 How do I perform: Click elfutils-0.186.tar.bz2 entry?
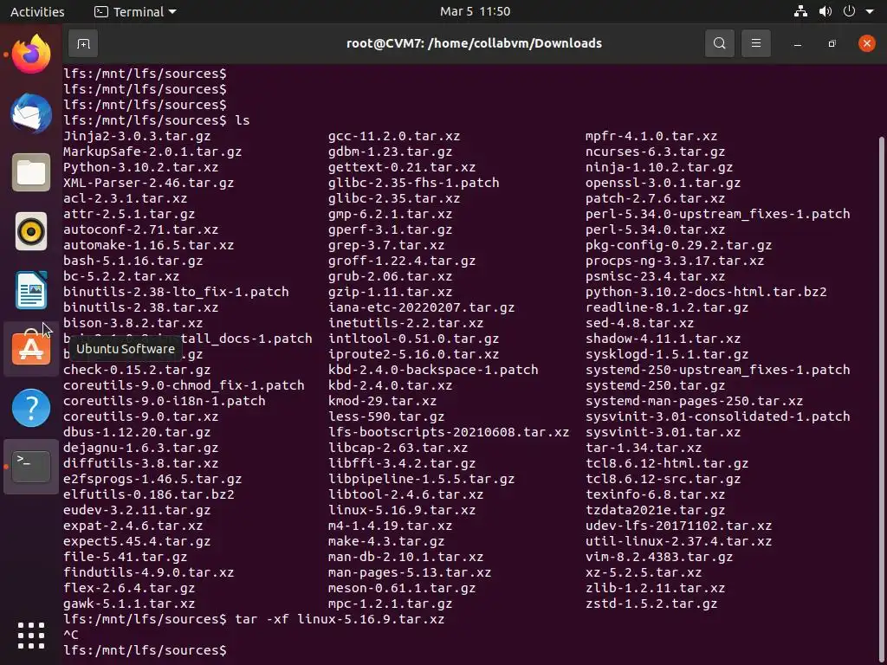pos(148,494)
